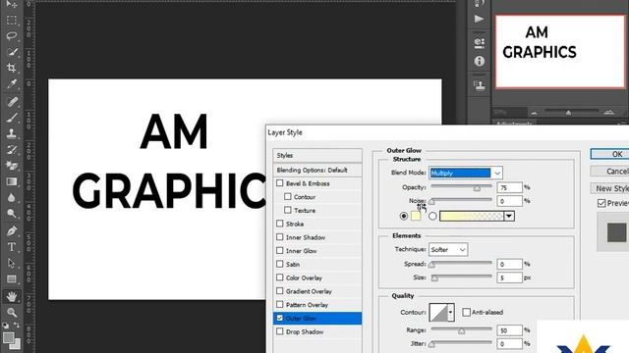Select the Gradient tool
Screen dimensions: 629x353
coord(11,181)
